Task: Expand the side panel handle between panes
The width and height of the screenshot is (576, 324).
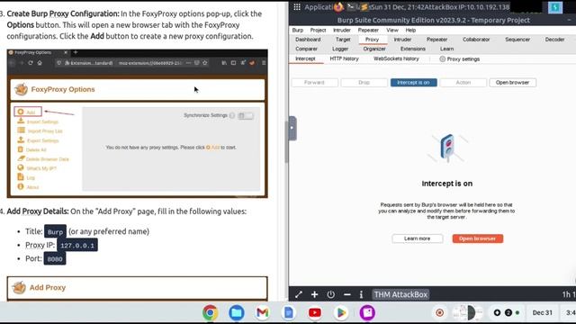Action: coord(292,128)
